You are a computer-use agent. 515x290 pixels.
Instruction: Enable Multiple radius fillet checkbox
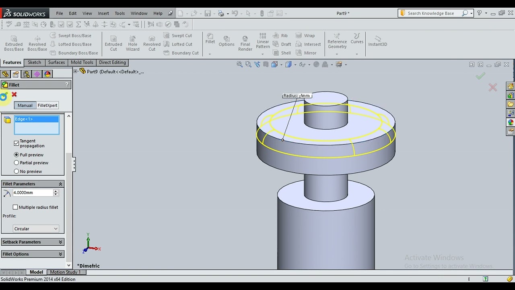click(15, 207)
